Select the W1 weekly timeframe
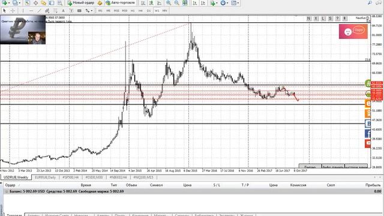This screenshot has width=384, height=216. click(157, 11)
